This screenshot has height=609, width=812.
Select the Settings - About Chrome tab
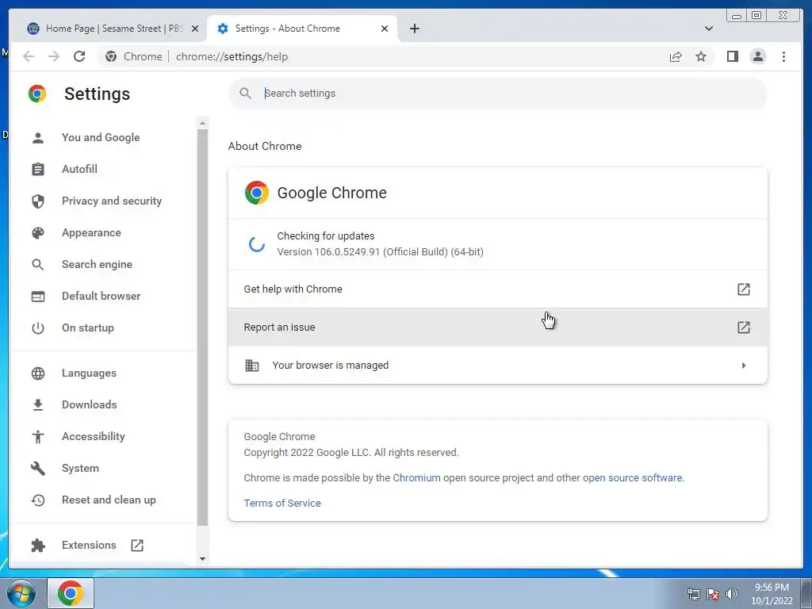pyautogui.click(x=302, y=29)
